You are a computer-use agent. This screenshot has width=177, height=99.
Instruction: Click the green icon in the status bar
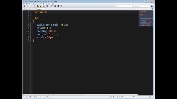pos(150,97)
